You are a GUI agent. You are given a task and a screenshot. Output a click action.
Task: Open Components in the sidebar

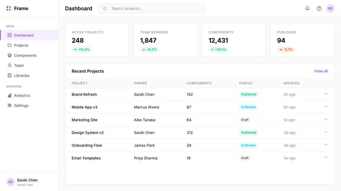[x=29, y=55]
